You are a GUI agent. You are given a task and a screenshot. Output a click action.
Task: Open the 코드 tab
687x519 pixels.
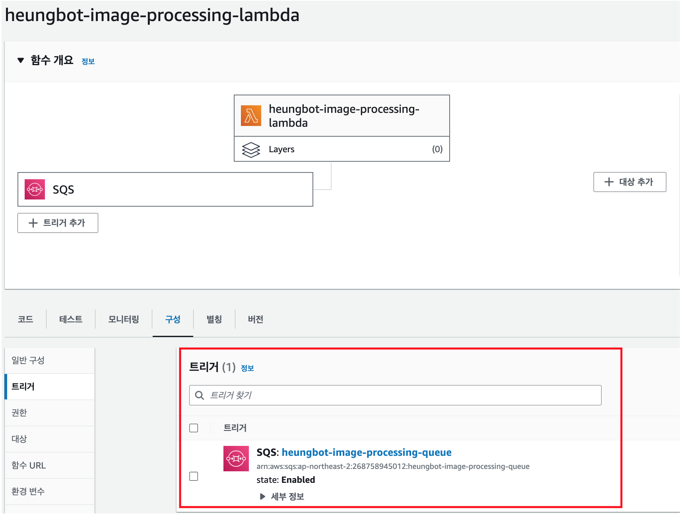pyautogui.click(x=25, y=319)
